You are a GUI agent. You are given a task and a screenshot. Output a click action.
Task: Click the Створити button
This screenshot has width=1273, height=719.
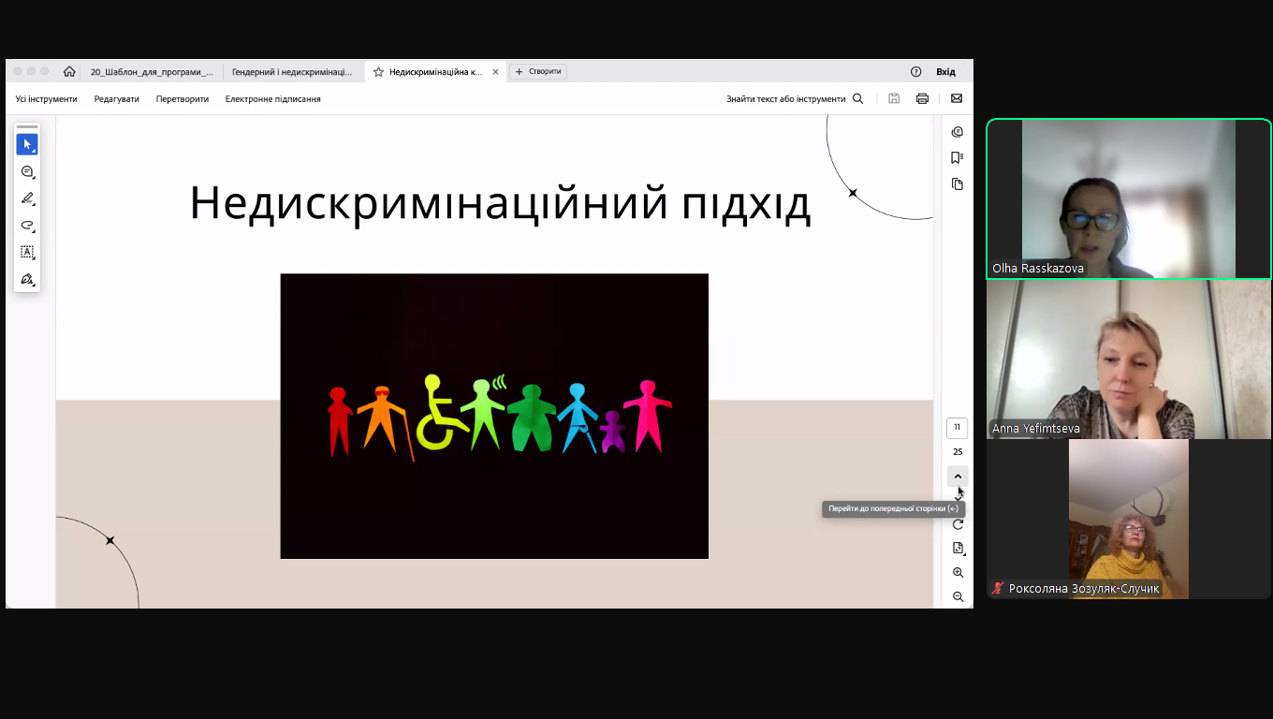point(538,71)
